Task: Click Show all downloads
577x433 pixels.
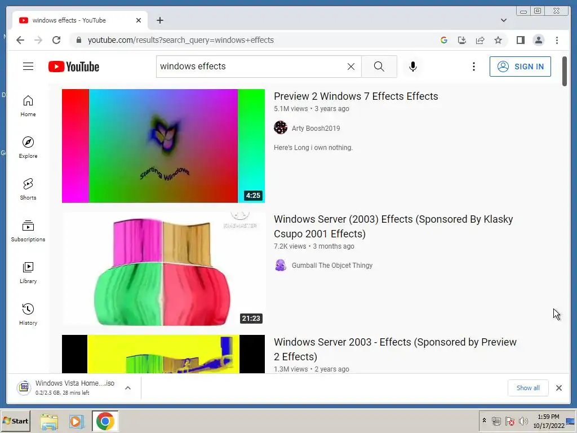Action: (x=528, y=388)
